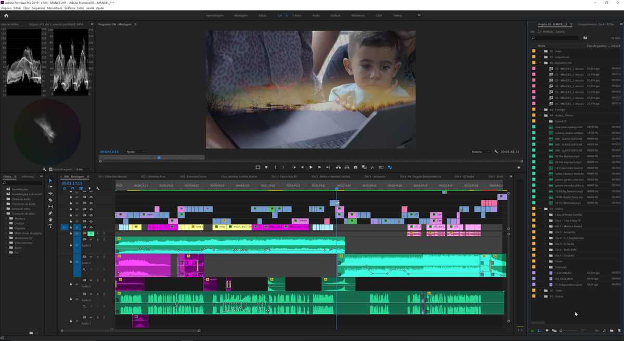
Task: Select the 02 The Horizon.mp3 file
Action: pyautogui.click(x=567, y=156)
